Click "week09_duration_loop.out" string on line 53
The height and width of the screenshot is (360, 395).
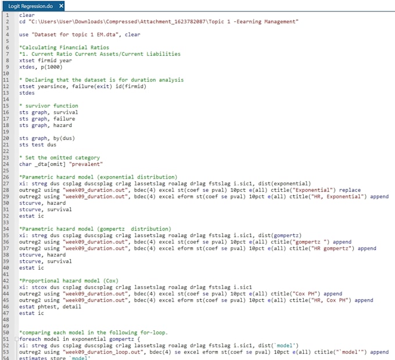click(x=103, y=352)
